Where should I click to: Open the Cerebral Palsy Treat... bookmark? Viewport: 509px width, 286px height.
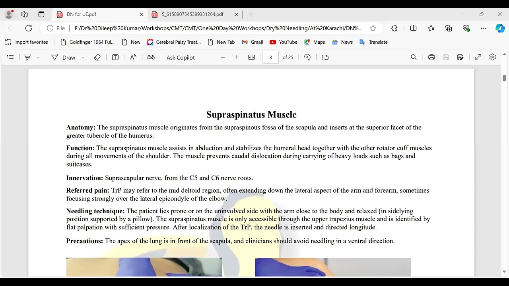pyautogui.click(x=174, y=42)
